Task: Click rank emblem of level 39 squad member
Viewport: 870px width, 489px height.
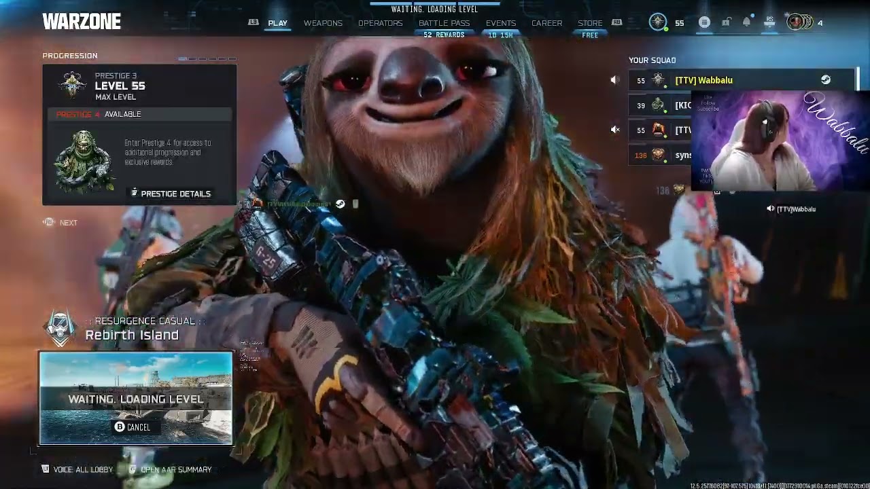Action: [658, 105]
